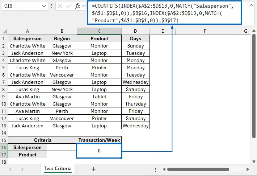Go to previous sheet with left arrow

(x=10, y=169)
